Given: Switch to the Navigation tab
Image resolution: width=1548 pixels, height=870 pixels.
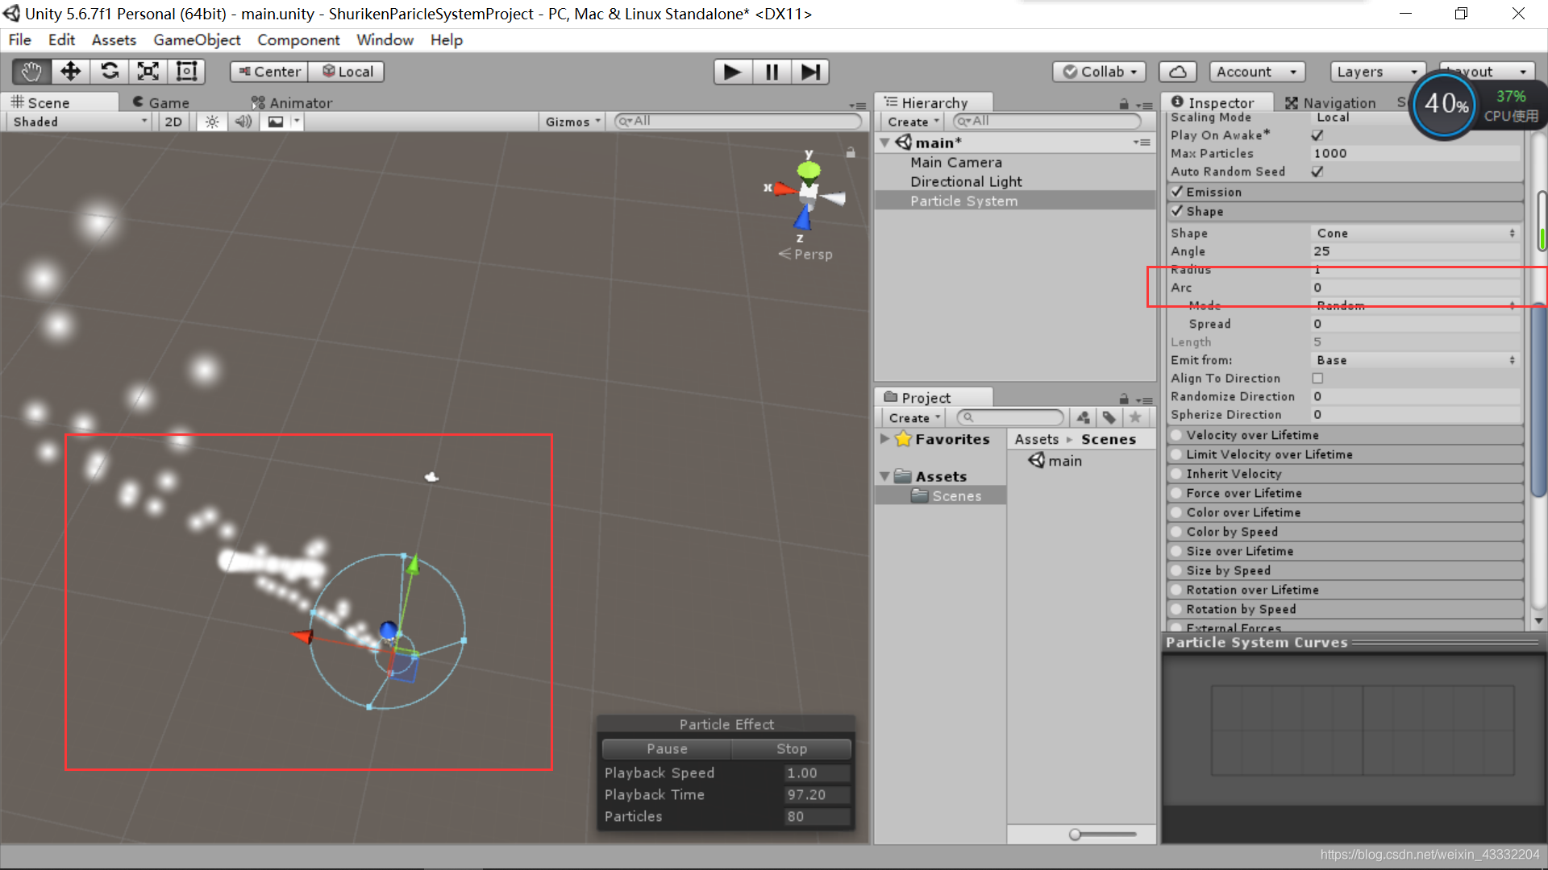Looking at the screenshot, I should click(1330, 102).
